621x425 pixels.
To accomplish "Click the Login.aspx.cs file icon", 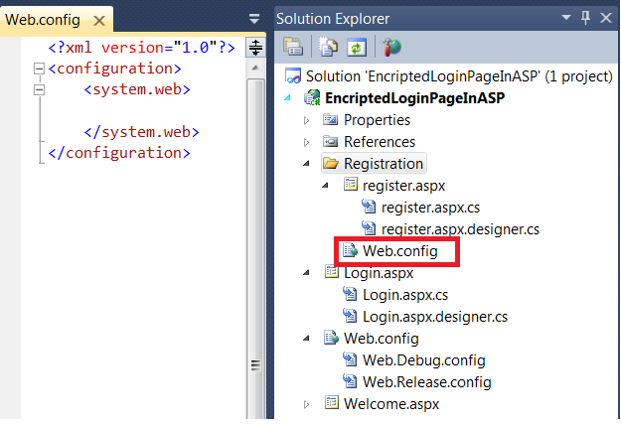I will point(350,294).
